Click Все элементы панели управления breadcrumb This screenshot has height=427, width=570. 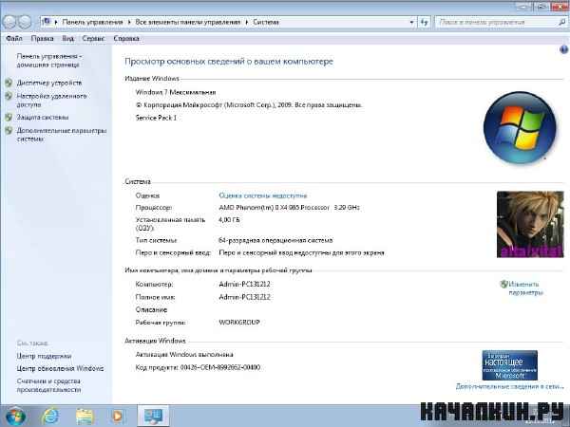point(188,22)
